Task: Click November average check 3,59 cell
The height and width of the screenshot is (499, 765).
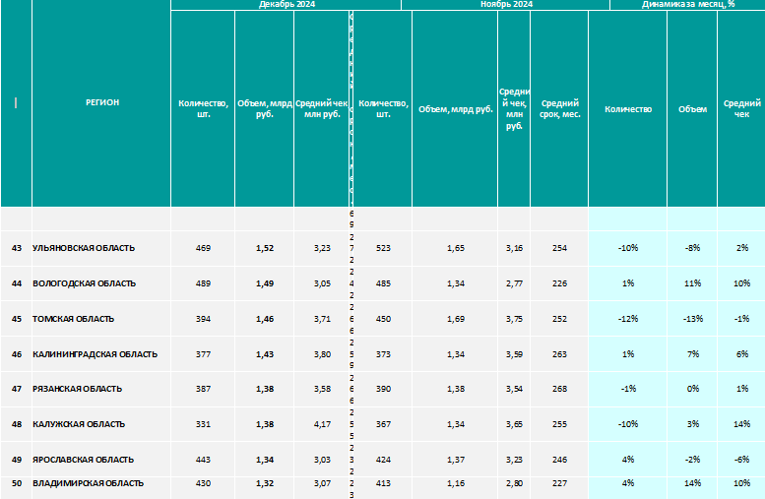Action: 514,354
